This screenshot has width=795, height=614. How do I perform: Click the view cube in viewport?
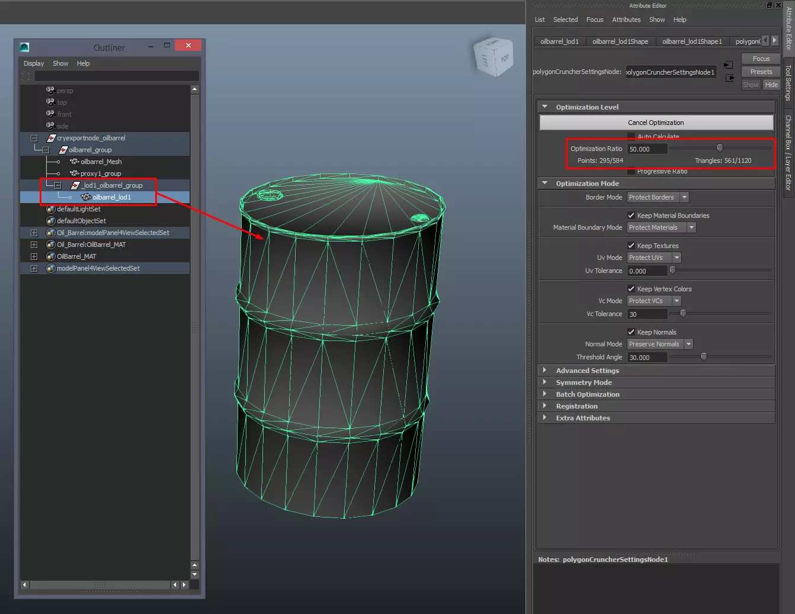[x=493, y=57]
